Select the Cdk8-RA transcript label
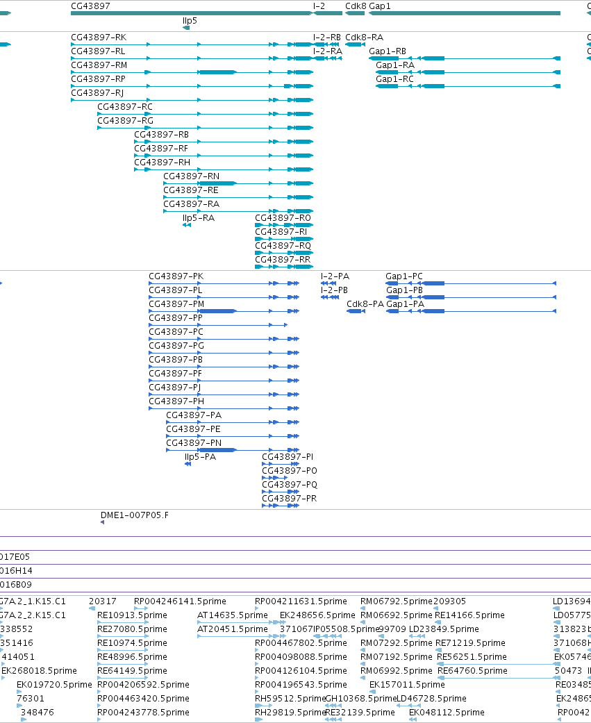 pos(364,38)
